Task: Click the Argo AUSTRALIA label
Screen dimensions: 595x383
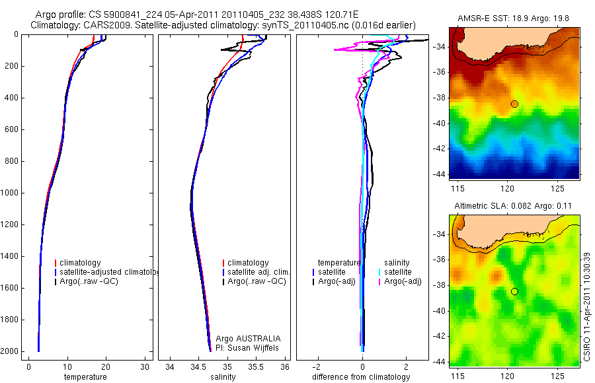Action: click(248, 339)
